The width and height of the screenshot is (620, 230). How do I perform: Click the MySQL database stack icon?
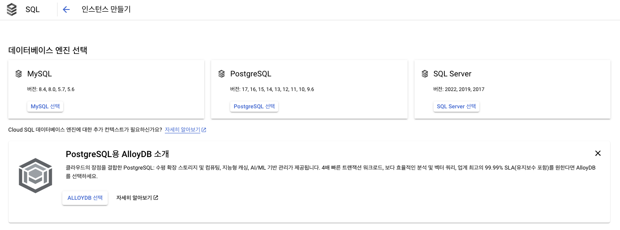[x=19, y=74]
